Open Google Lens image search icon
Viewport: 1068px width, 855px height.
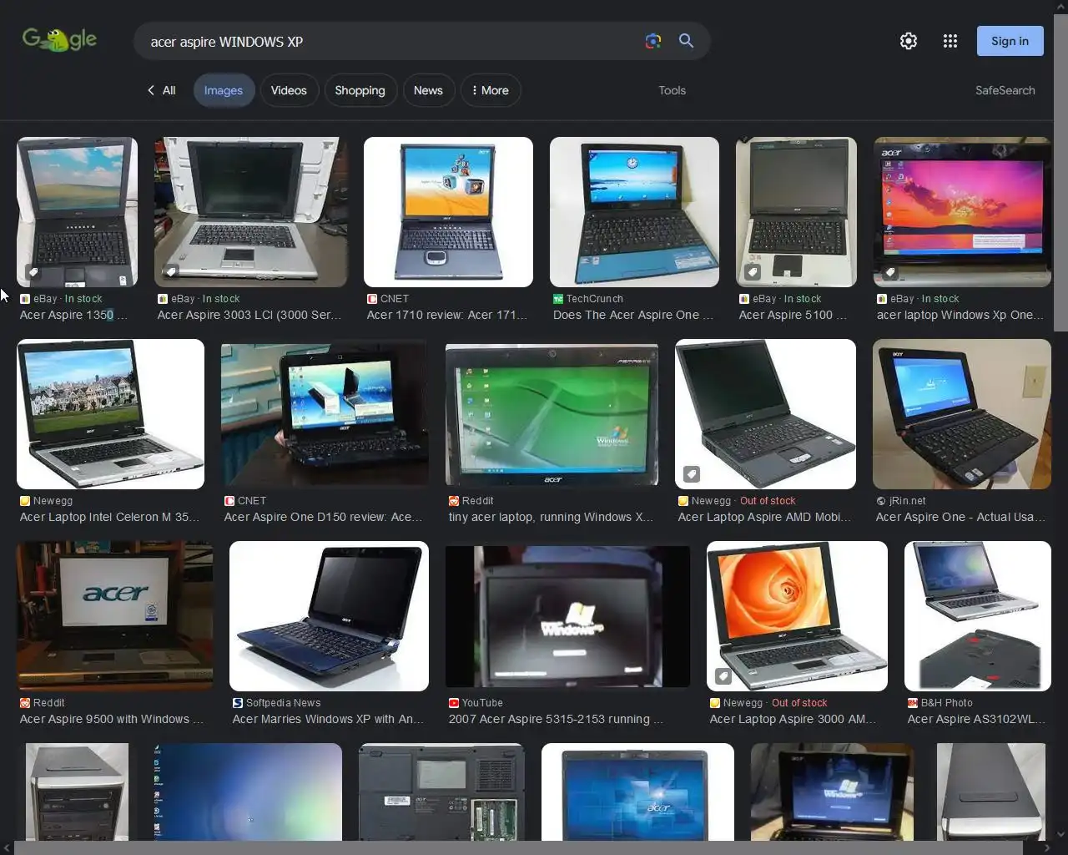(653, 41)
